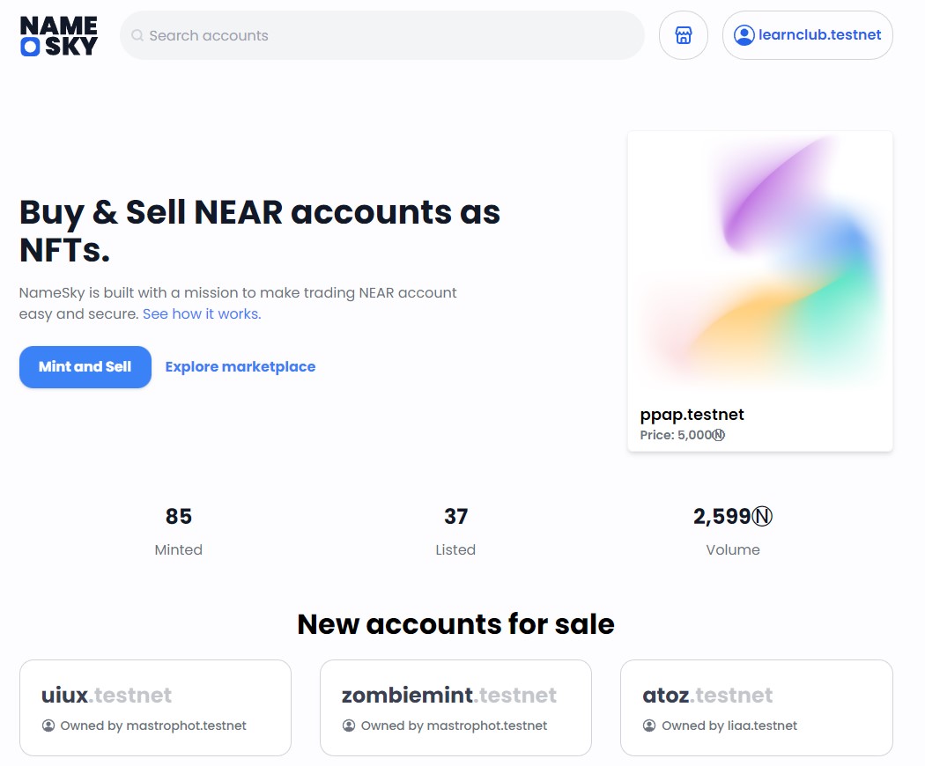Open the marketplace store icon

coord(683,35)
